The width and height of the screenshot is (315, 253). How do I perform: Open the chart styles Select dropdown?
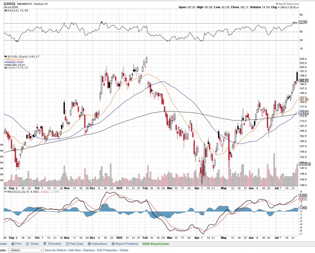click(25, 250)
